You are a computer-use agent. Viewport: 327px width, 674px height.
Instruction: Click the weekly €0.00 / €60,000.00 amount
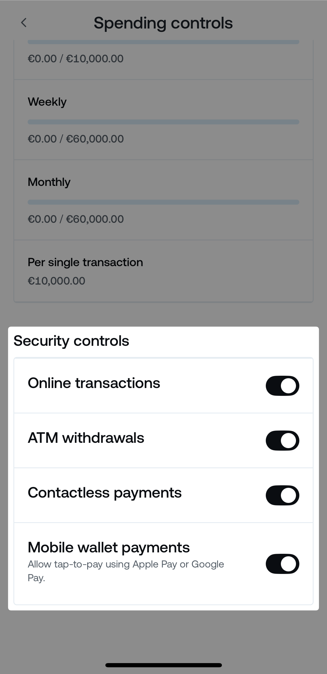pos(76,139)
